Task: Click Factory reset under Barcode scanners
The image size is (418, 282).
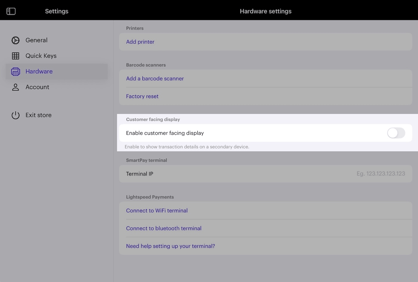Action: [142, 96]
